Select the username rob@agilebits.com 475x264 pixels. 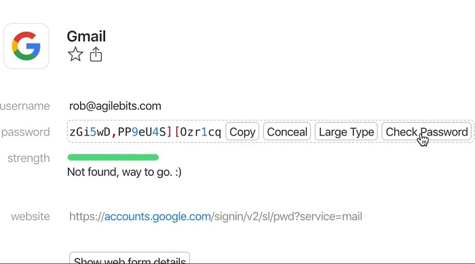point(115,106)
